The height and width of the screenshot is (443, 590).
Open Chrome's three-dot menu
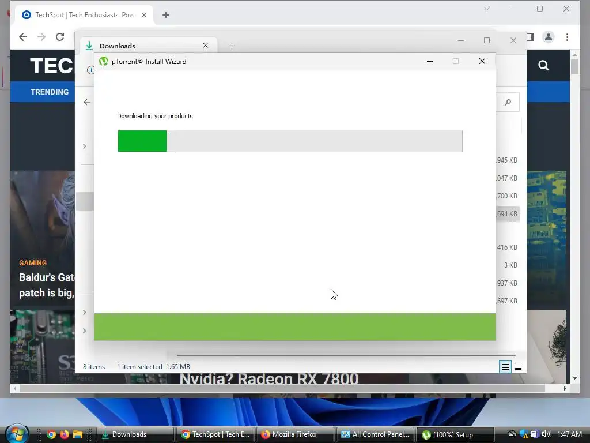(567, 37)
